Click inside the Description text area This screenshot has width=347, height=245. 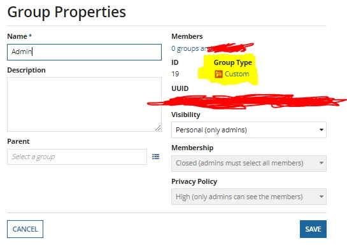[84, 104]
